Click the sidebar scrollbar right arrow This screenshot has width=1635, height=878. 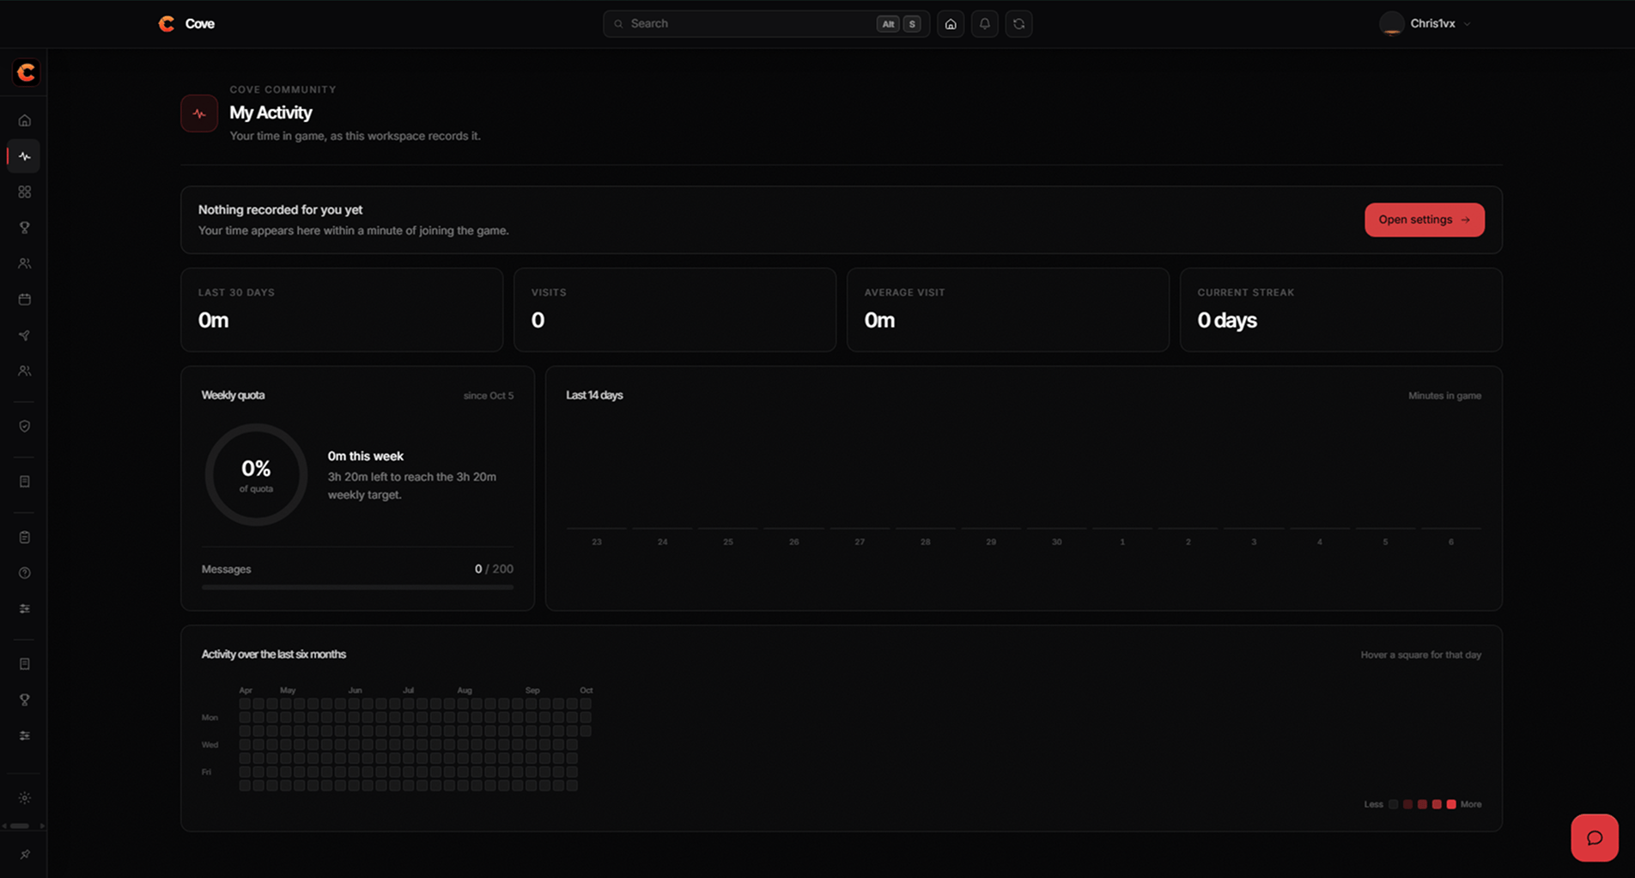coord(42,826)
